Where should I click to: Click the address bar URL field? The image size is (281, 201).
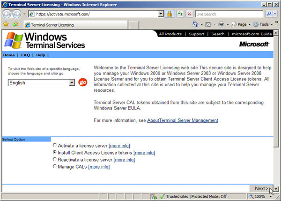[x=93, y=14]
